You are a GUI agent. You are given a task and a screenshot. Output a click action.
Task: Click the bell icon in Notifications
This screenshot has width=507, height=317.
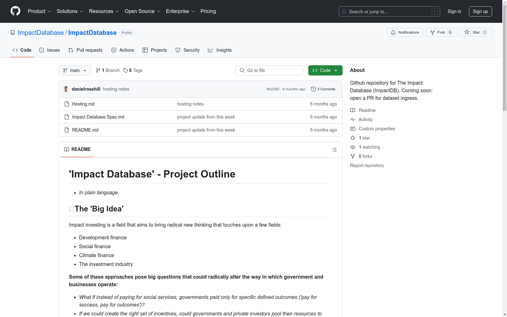[393, 32]
